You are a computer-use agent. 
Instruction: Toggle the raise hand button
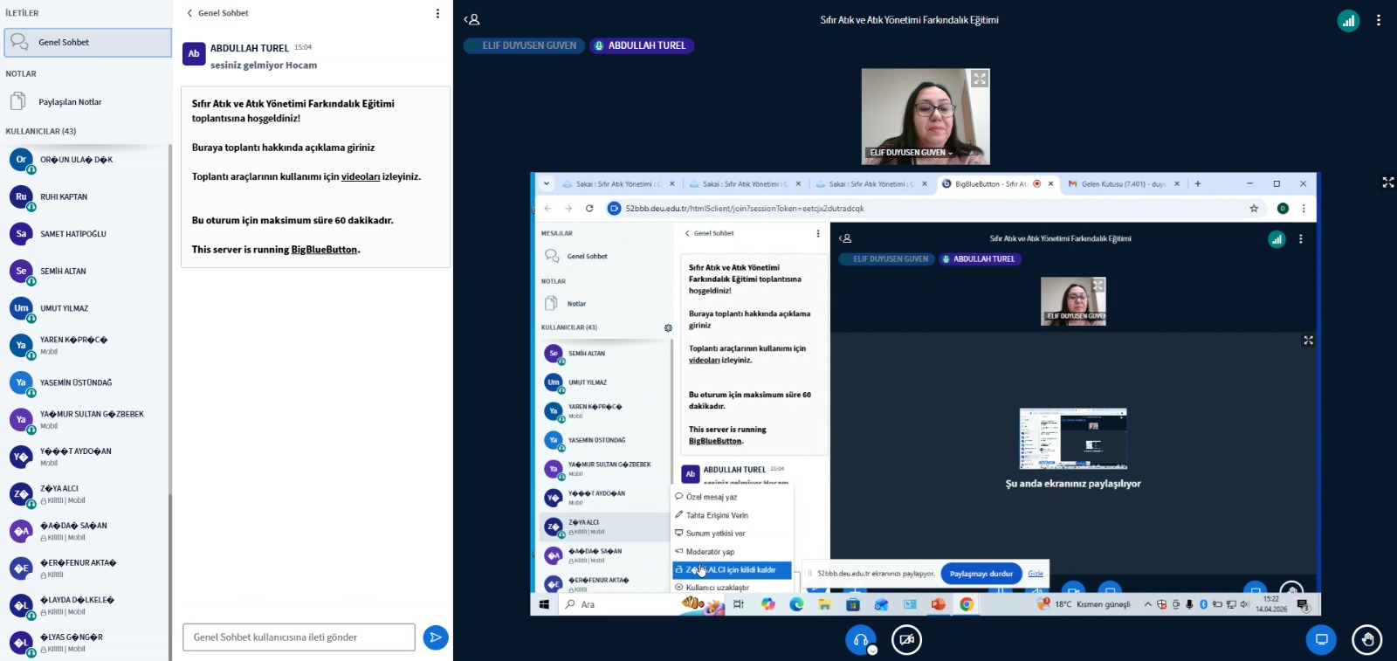click(1366, 640)
